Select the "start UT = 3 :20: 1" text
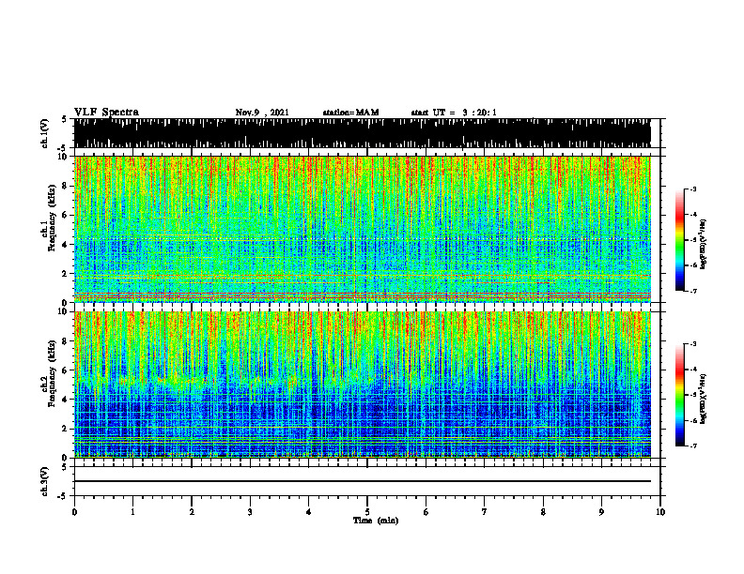This screenshot has height=574, width=744. (x=454, y=113)
